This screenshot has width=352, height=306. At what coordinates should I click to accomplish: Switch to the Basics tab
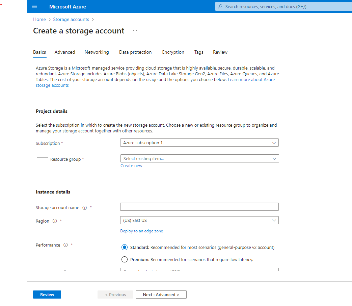[x=39, y=52]
